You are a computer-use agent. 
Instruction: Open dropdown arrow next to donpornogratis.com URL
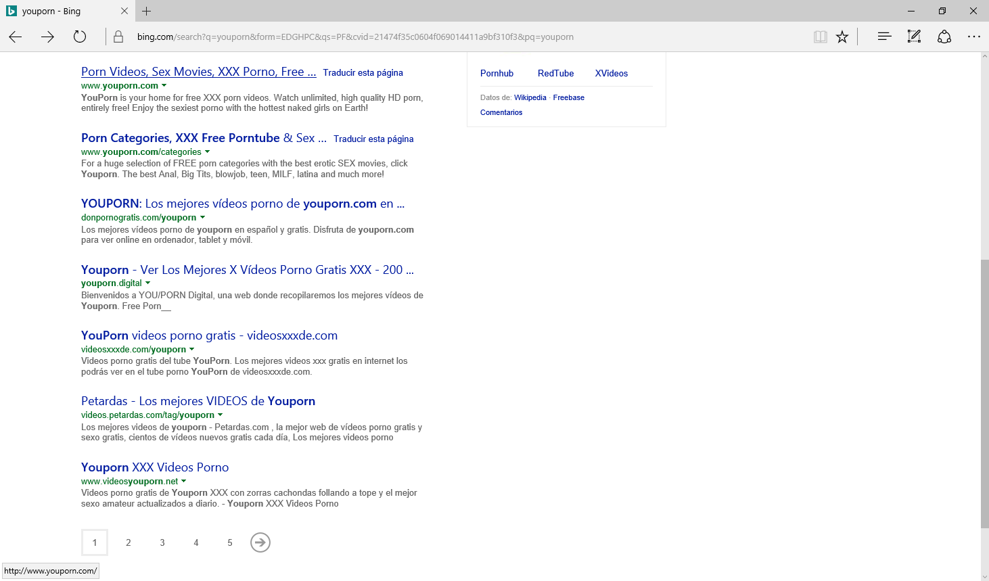tap(202, 218)
